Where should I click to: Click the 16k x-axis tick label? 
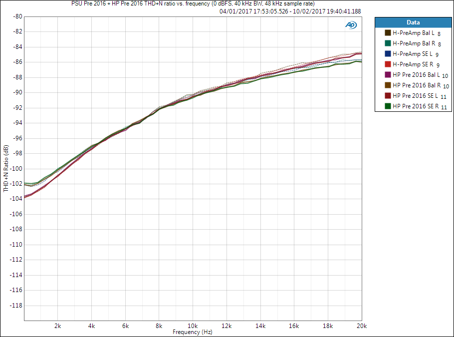click(x=294, y=326)
